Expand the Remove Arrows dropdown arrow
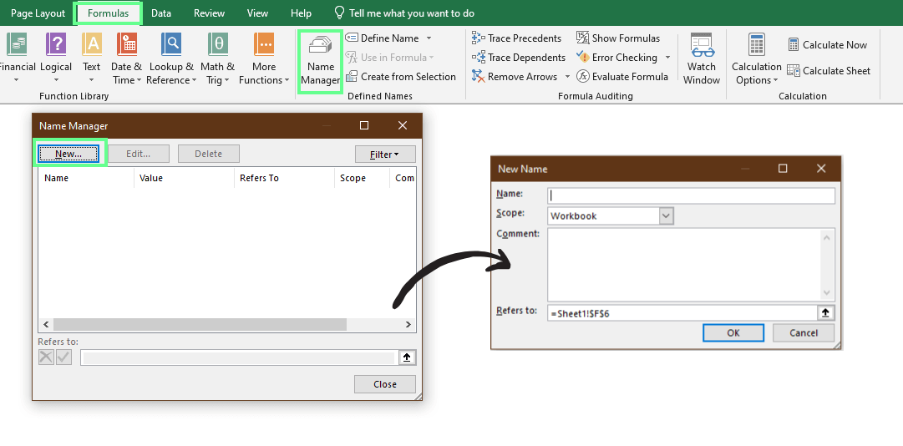 coord(567,77)
